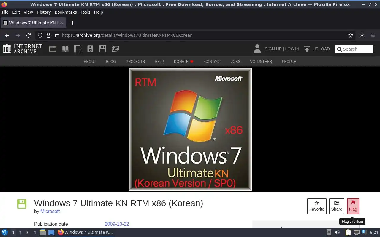The width and height of the screenshot is (380, 237).
Task: Click the Windows 7 cover image
Action: (190, 129)
